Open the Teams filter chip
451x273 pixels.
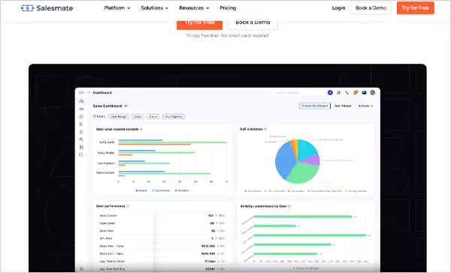click(x=153, y=116)
